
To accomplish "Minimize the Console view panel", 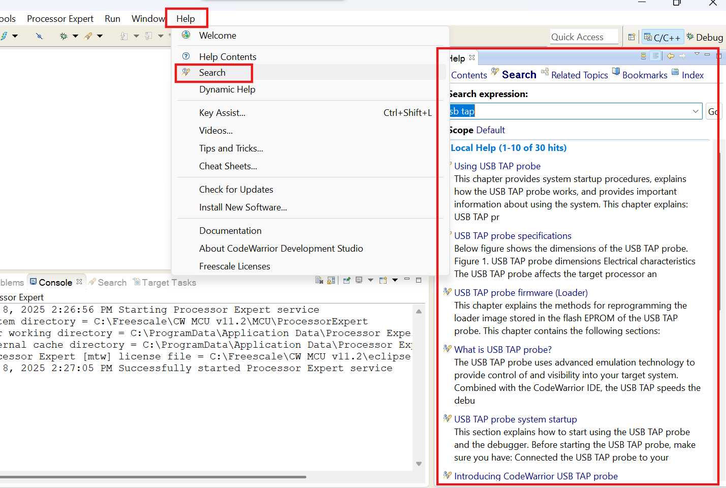I will tap(406, 279).
